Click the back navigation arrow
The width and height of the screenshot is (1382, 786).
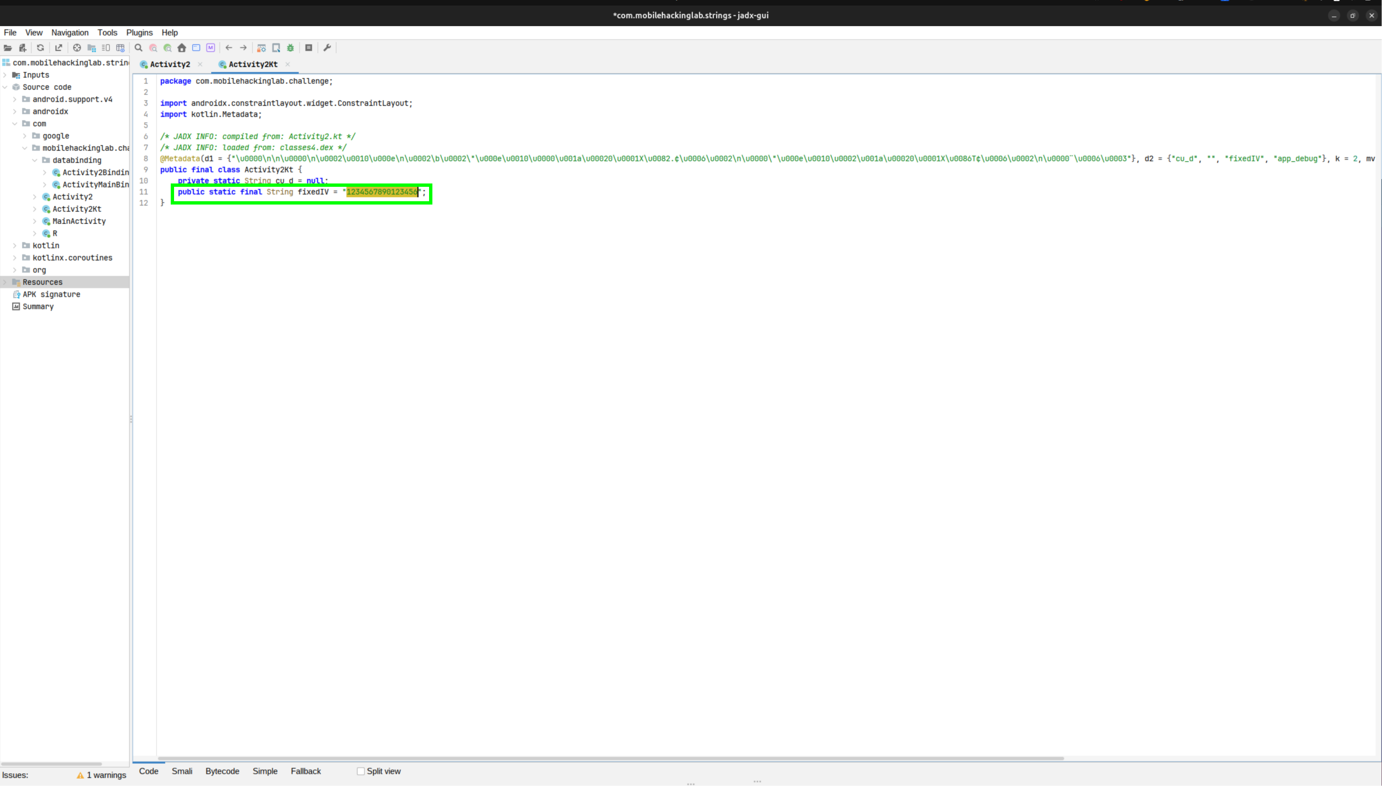pos(229,48)
